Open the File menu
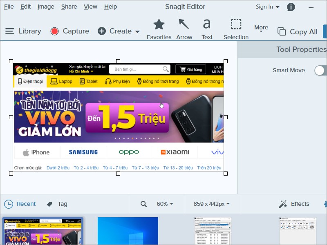 coord(9,7)
